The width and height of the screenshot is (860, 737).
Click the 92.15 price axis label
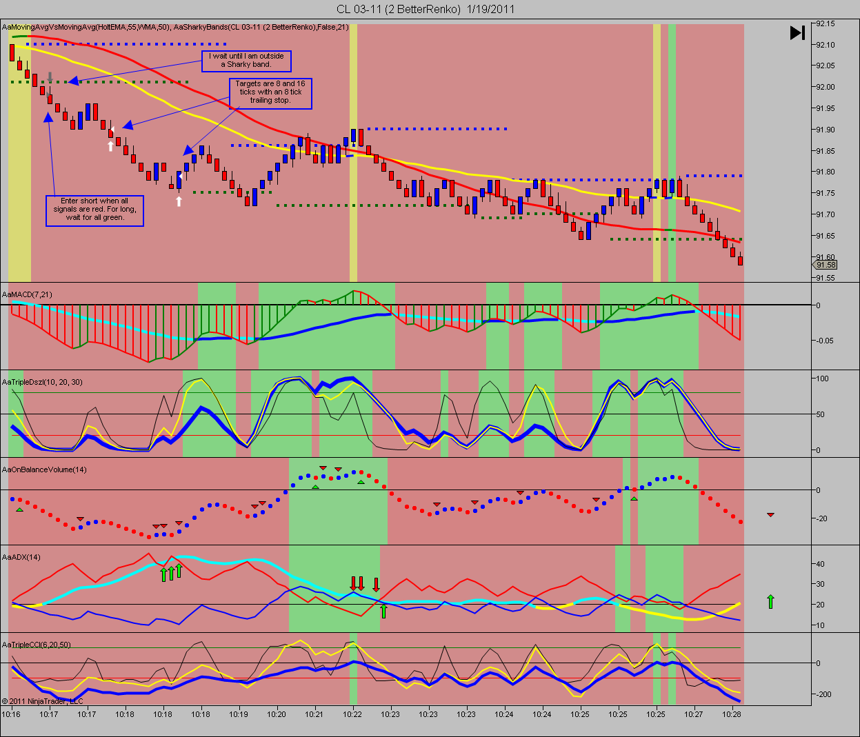pos(826,23)
